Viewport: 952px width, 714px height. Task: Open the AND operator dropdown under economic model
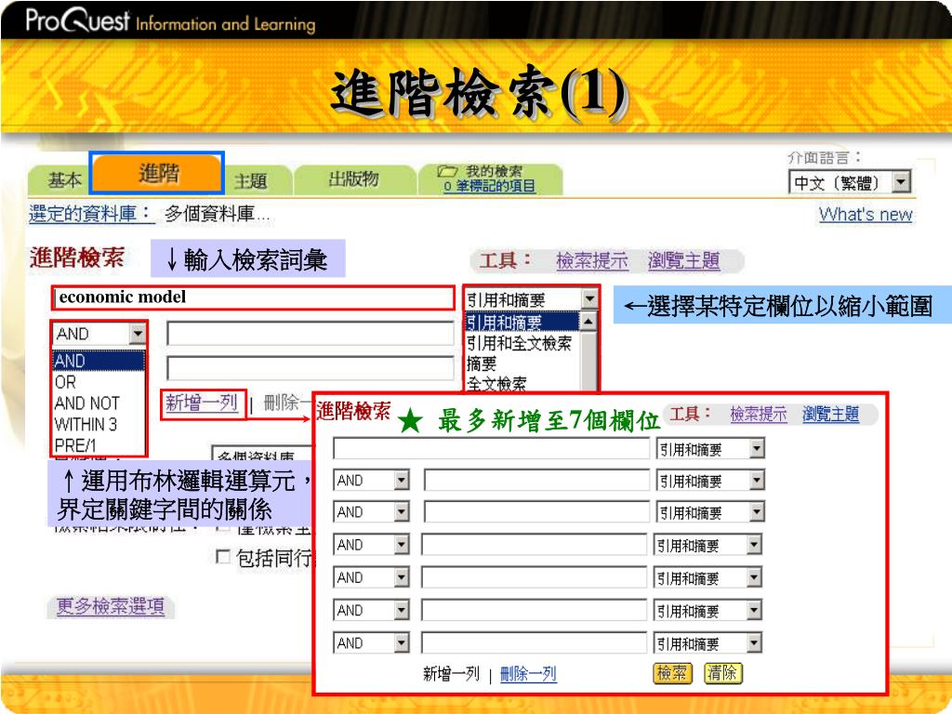[x=99, y=334]
